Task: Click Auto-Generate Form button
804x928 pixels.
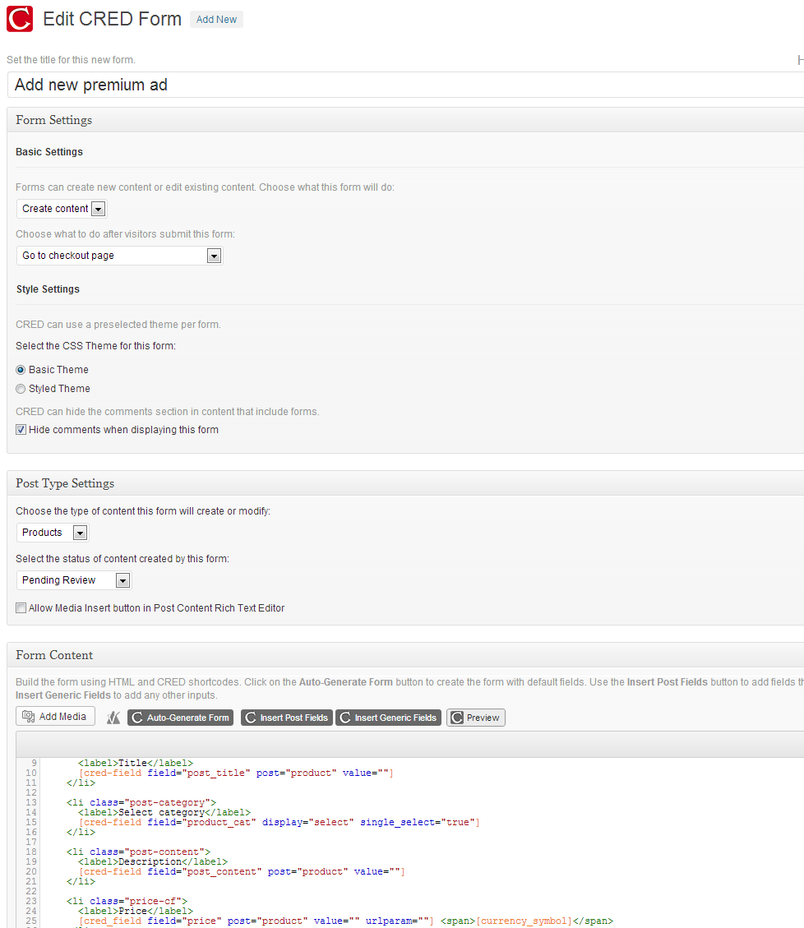Action: 181,718
